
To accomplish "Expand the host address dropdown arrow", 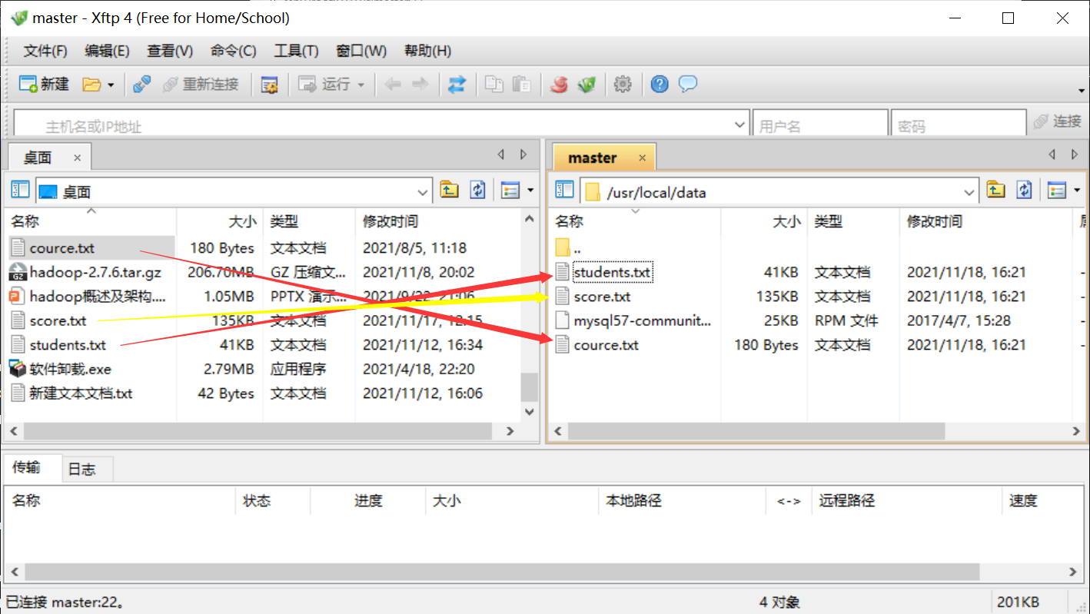I will coord(740,124).
